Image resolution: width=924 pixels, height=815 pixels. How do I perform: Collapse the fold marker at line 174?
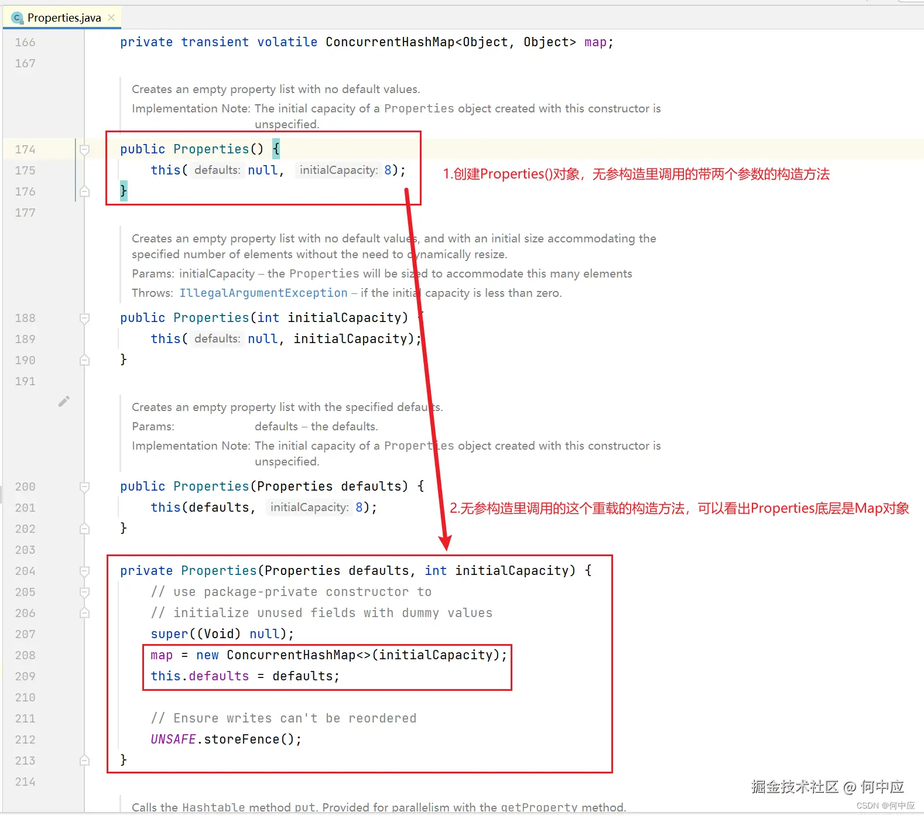tap(84, 149)
